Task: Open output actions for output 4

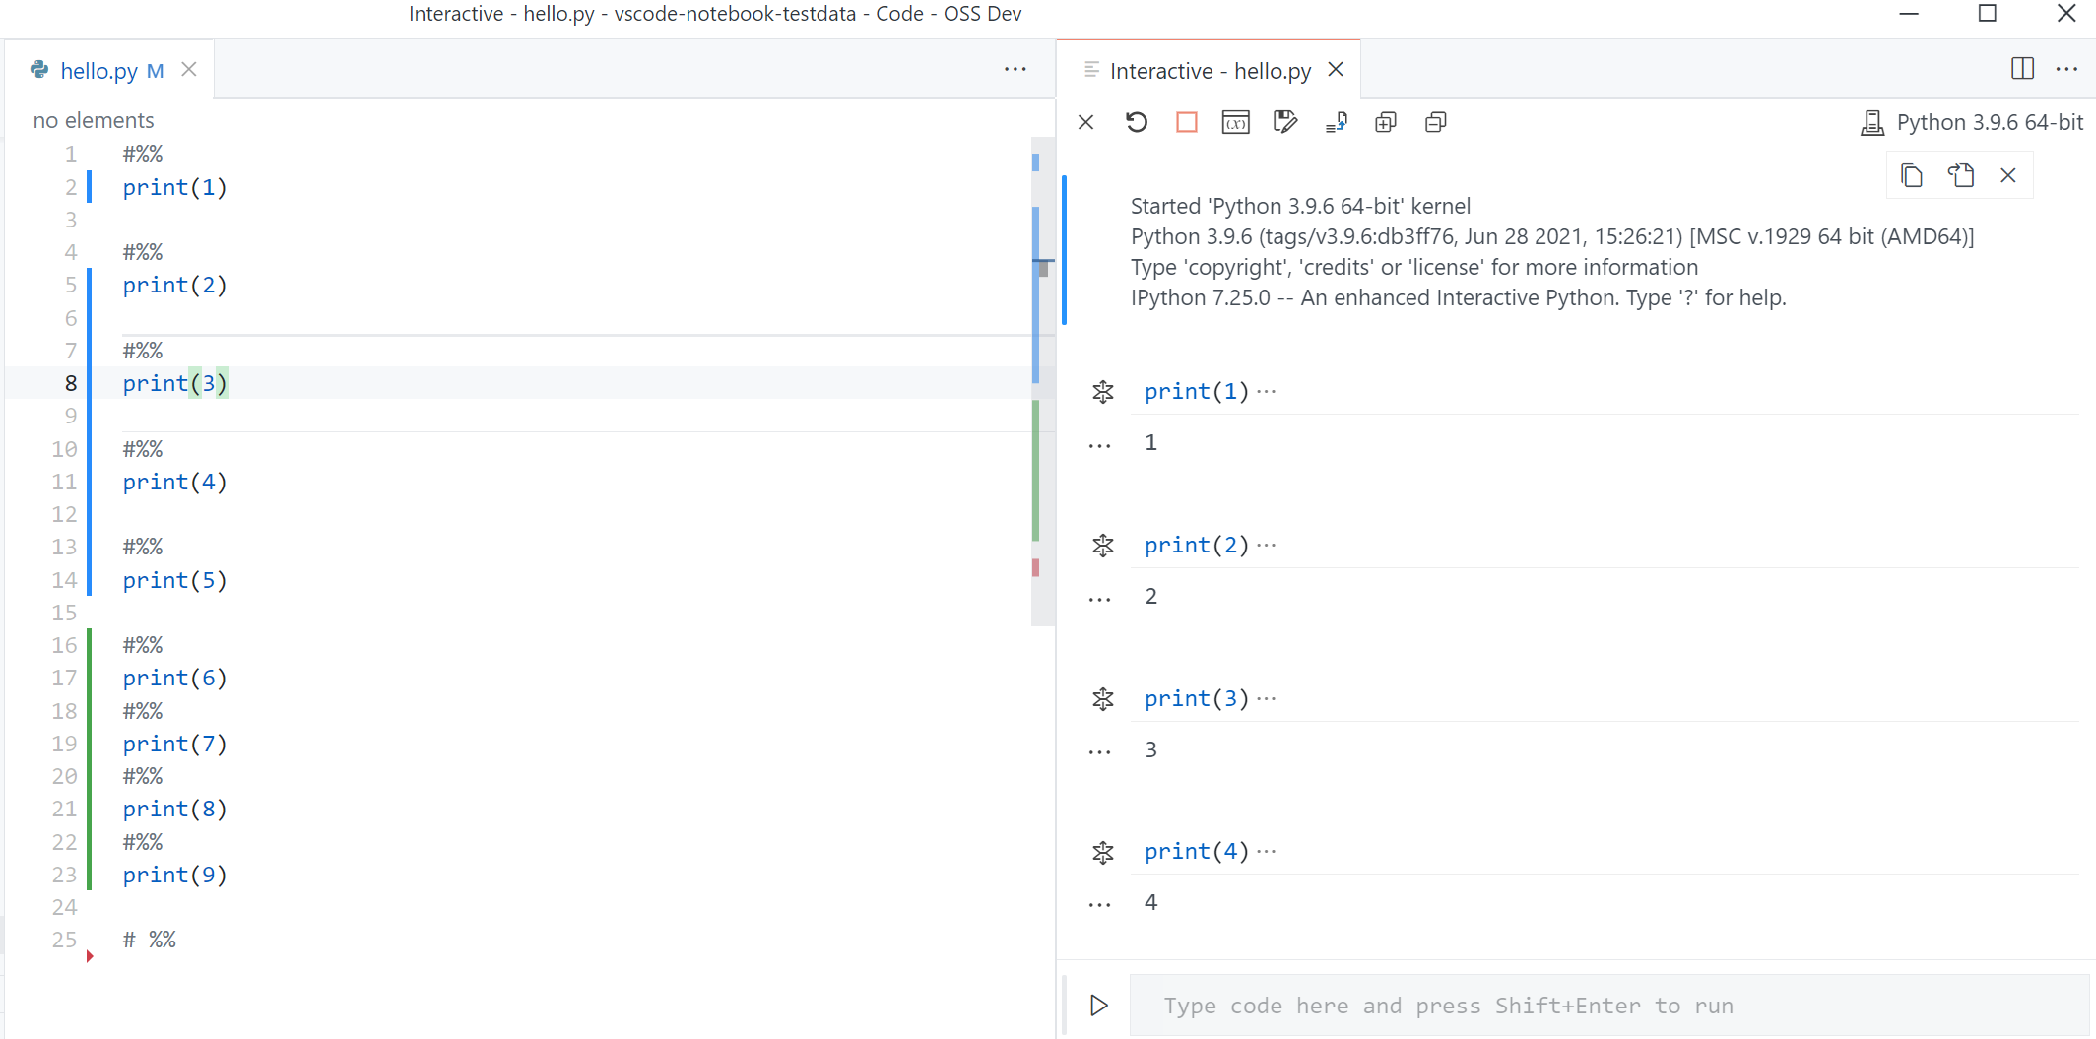Action: click(1099, 905)
